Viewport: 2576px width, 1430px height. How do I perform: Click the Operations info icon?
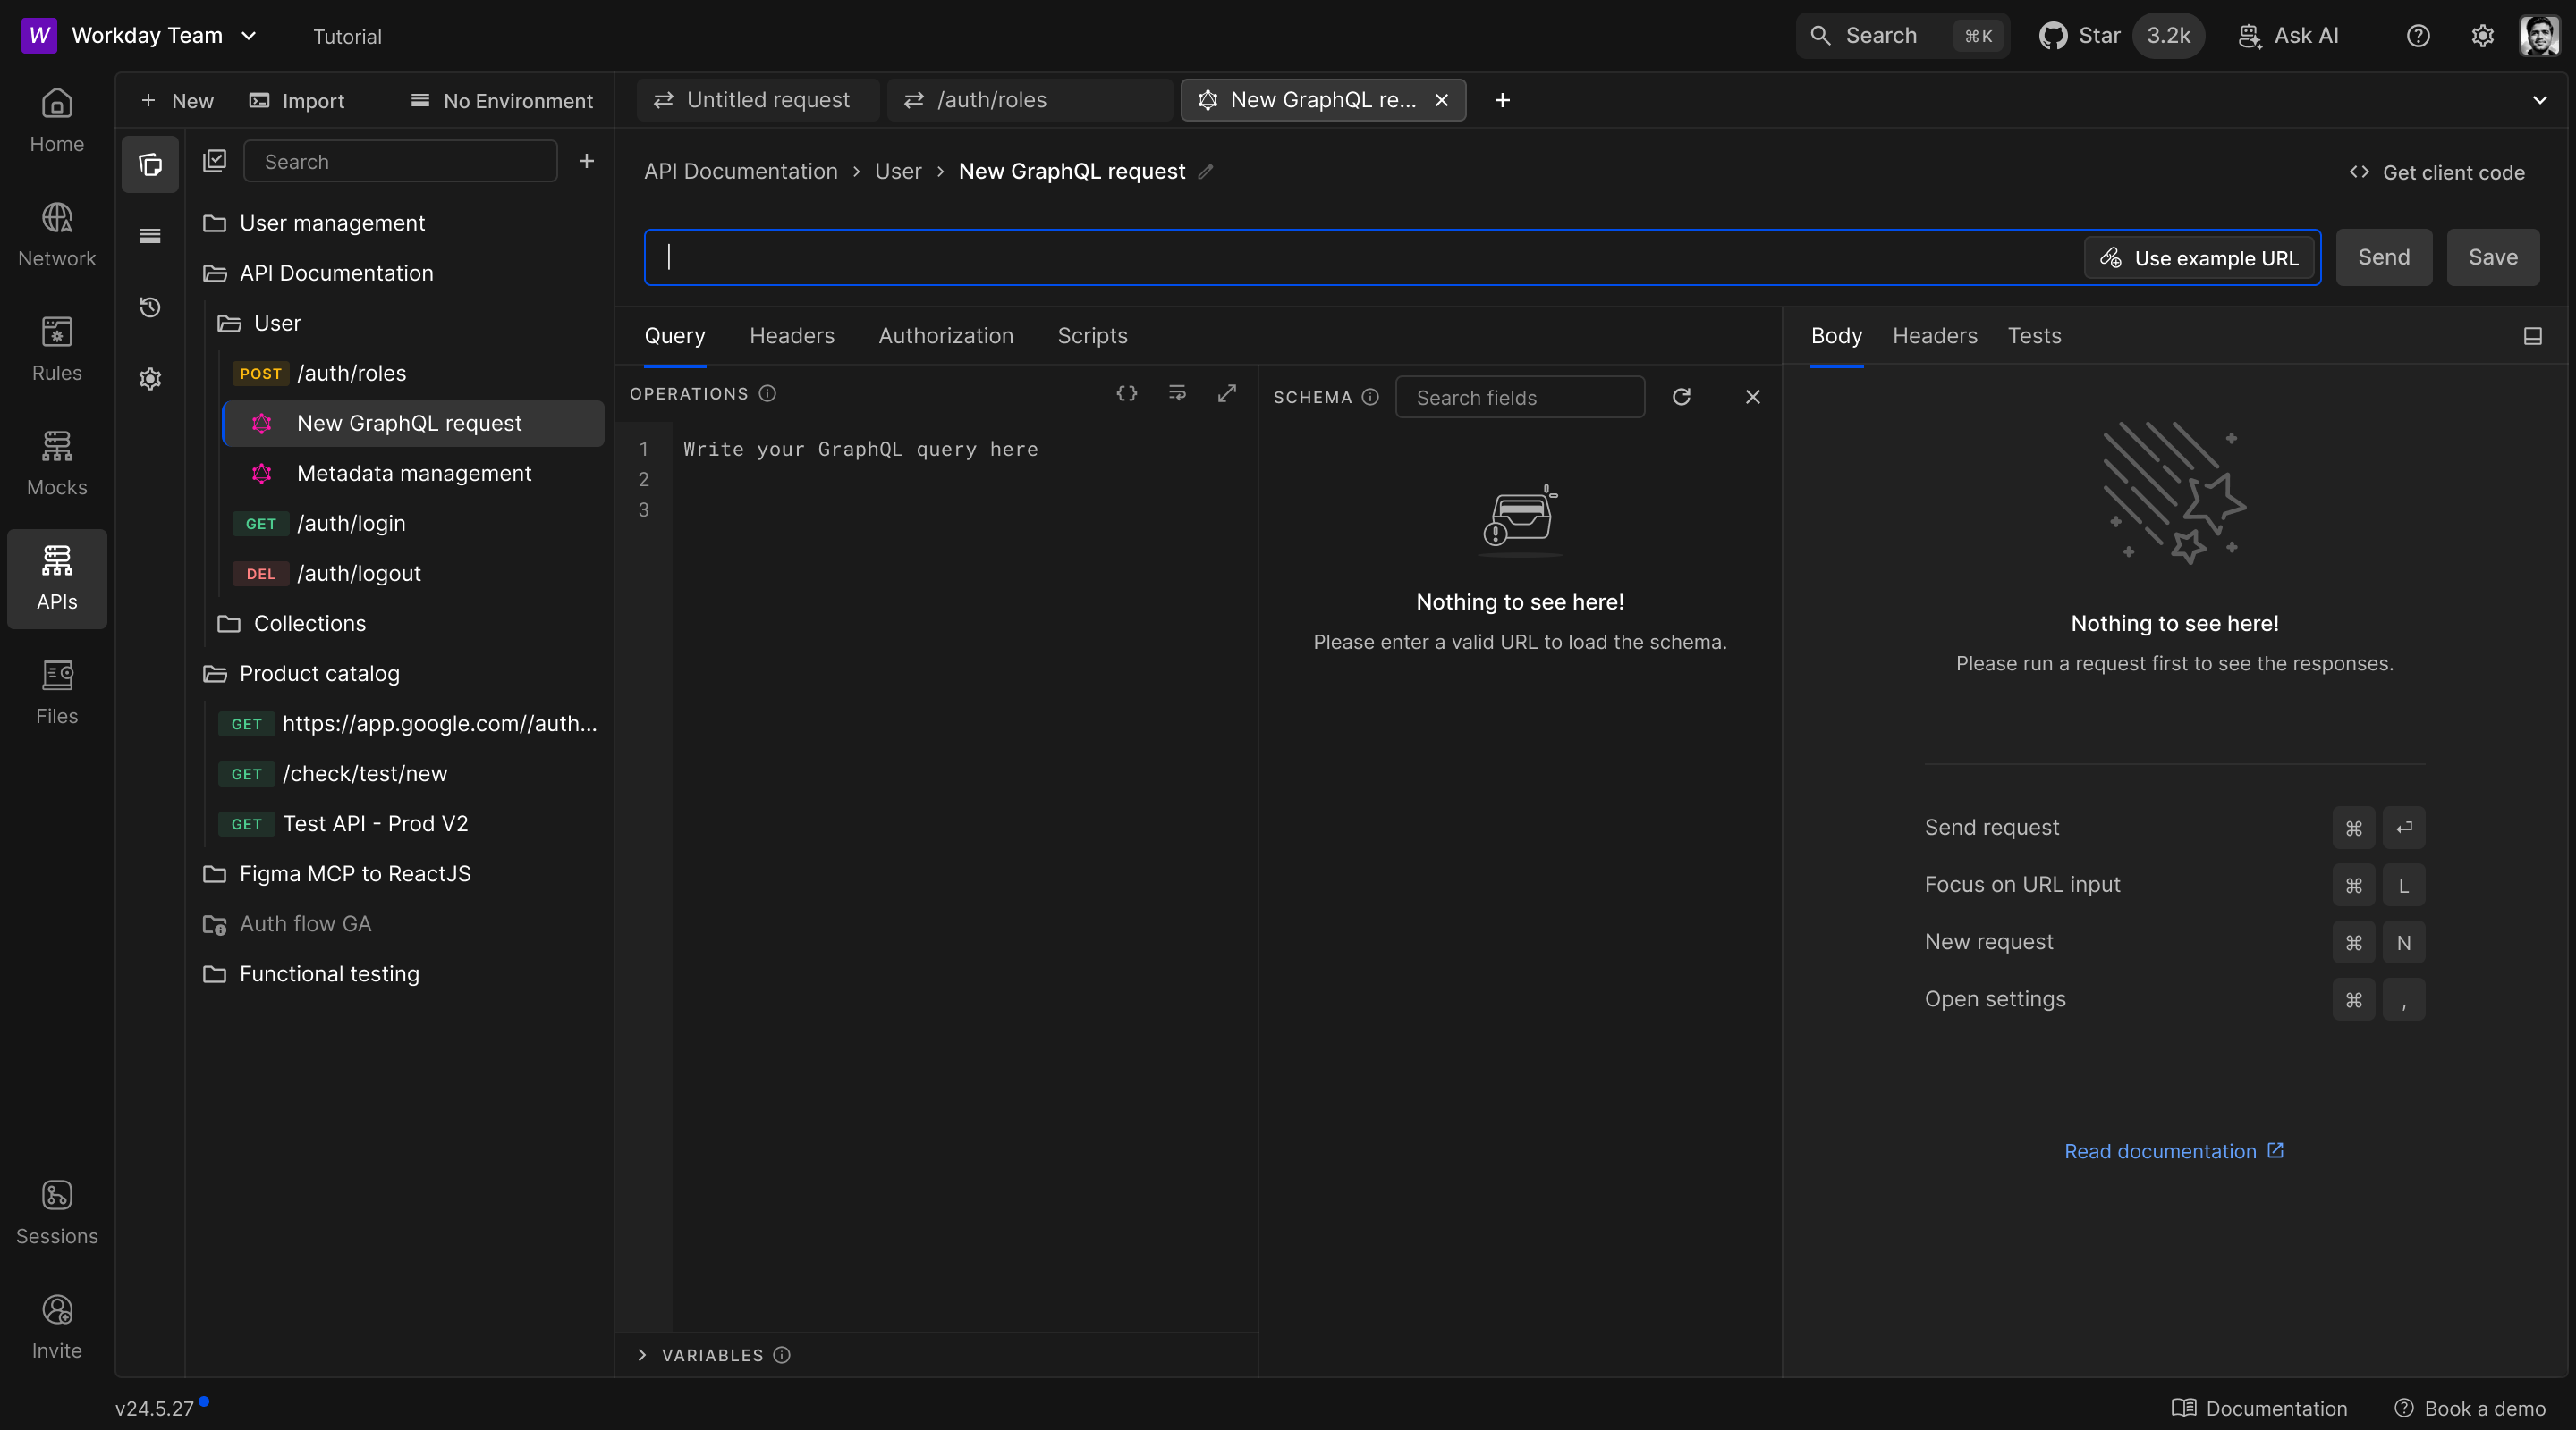tap(768, 394)
